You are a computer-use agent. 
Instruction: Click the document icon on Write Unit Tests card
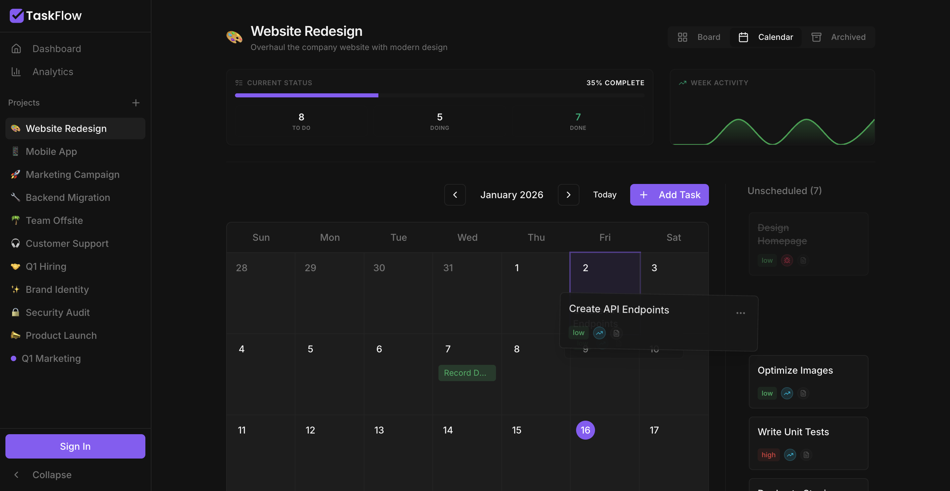coord(806,455)
